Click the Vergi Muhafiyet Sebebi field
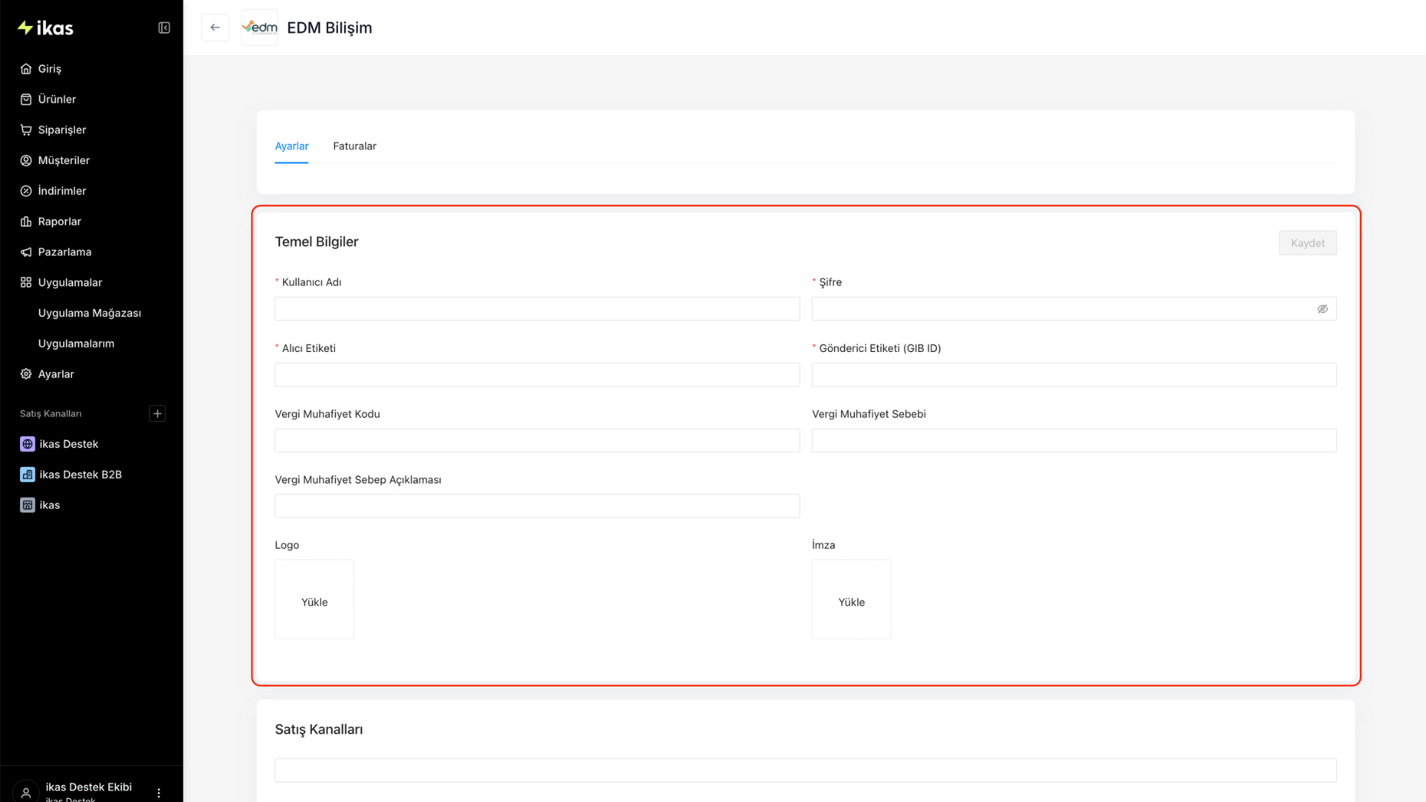The height and width of the screenshot is (802, 1426). 1074,440
